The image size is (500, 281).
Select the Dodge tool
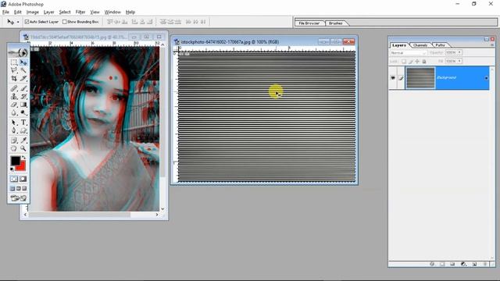23,112
